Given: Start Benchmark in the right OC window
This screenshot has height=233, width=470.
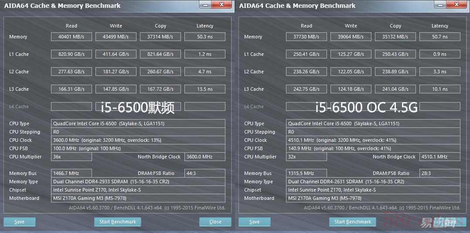Looking at the screenshot, I should 352,222.
